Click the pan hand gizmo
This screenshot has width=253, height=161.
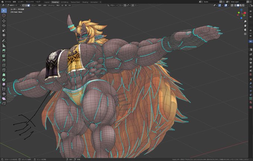[x=245, y=26]
